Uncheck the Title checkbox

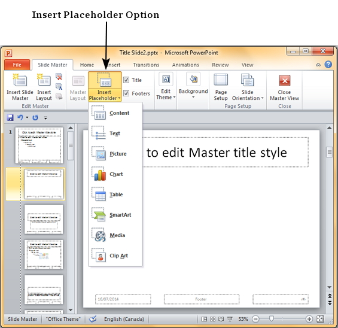(x=126, y=80)
